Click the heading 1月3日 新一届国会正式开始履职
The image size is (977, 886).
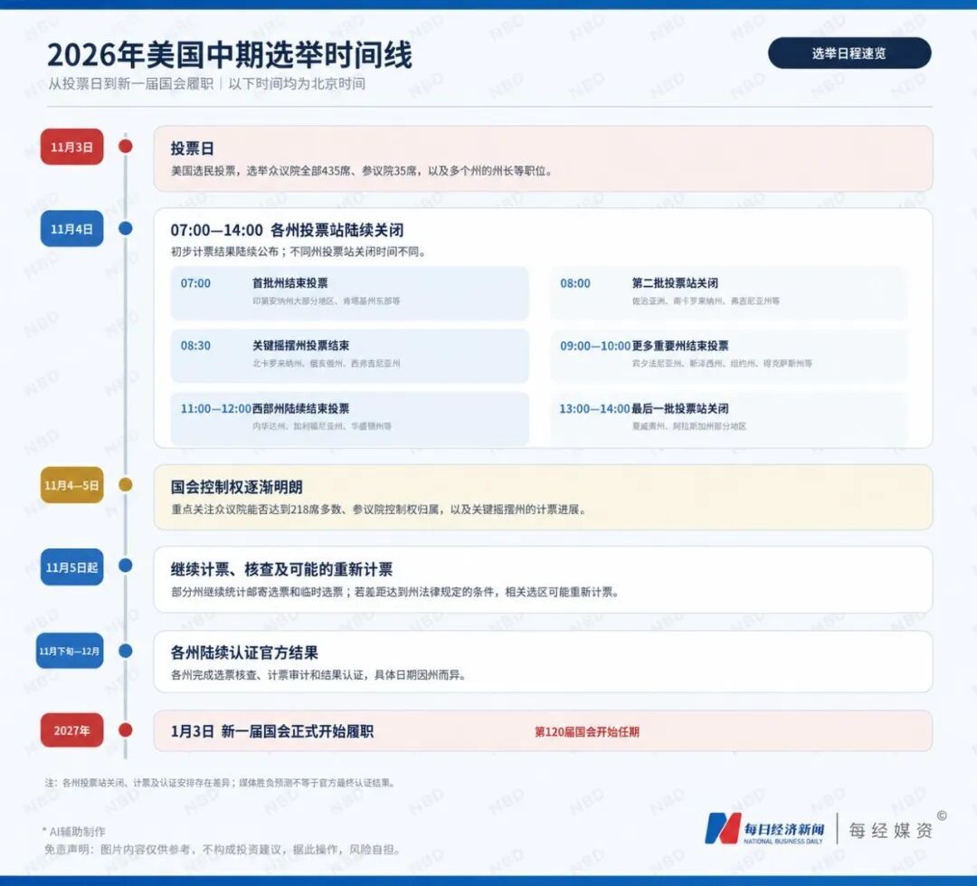point(272,731)
